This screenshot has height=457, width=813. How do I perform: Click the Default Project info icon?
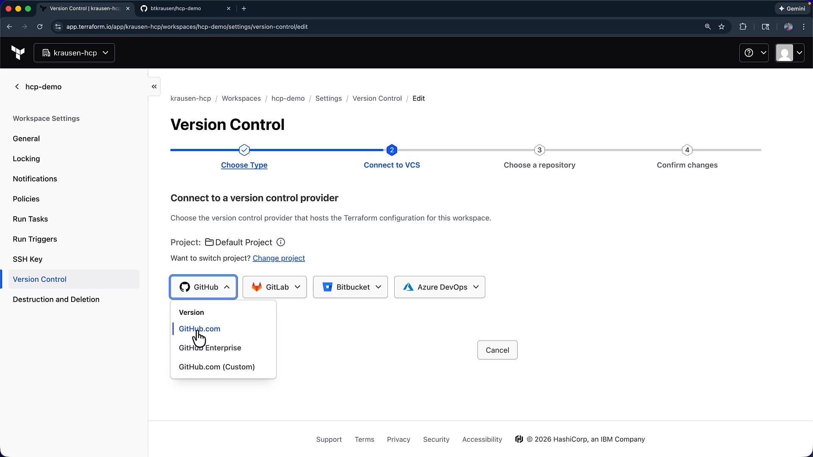(281, 242)
